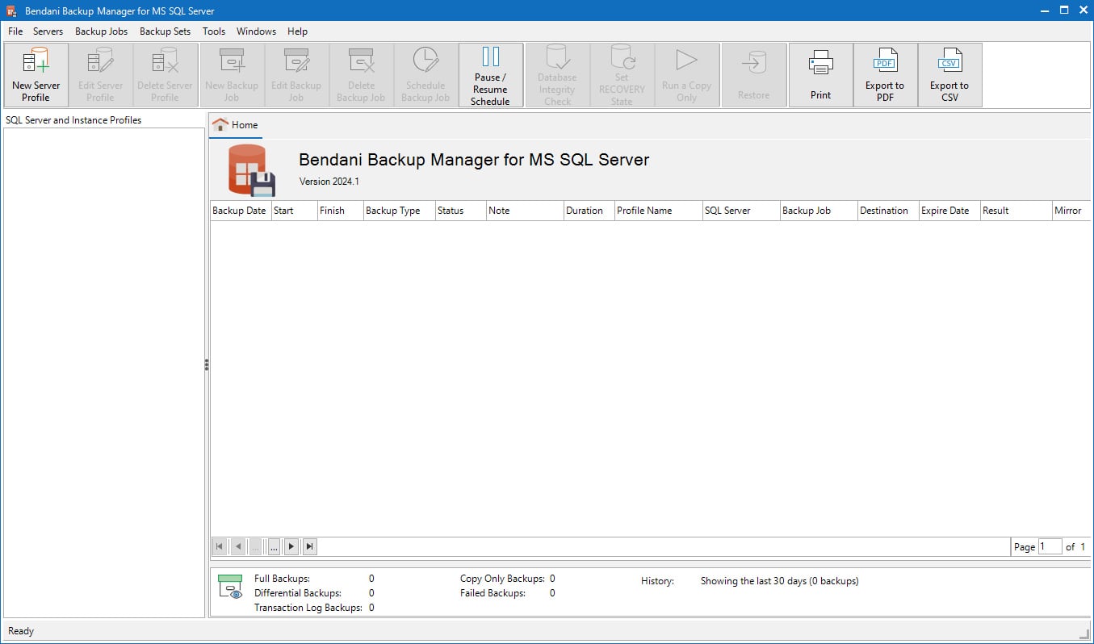Sort by the Expire Date column
Image resolution: width=1094 pixels, height=644 pixels.
coord(949,211)
